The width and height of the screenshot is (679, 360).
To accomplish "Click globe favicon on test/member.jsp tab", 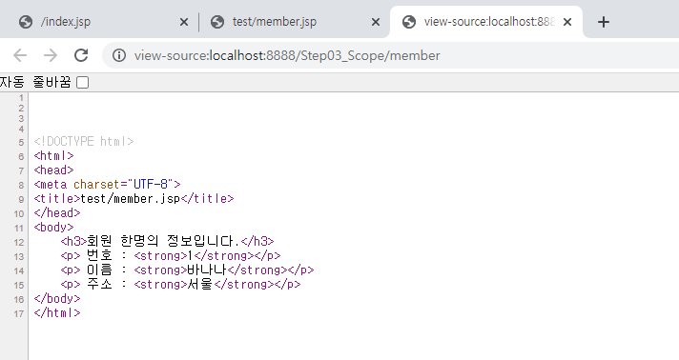I will (x=217, y=22).
